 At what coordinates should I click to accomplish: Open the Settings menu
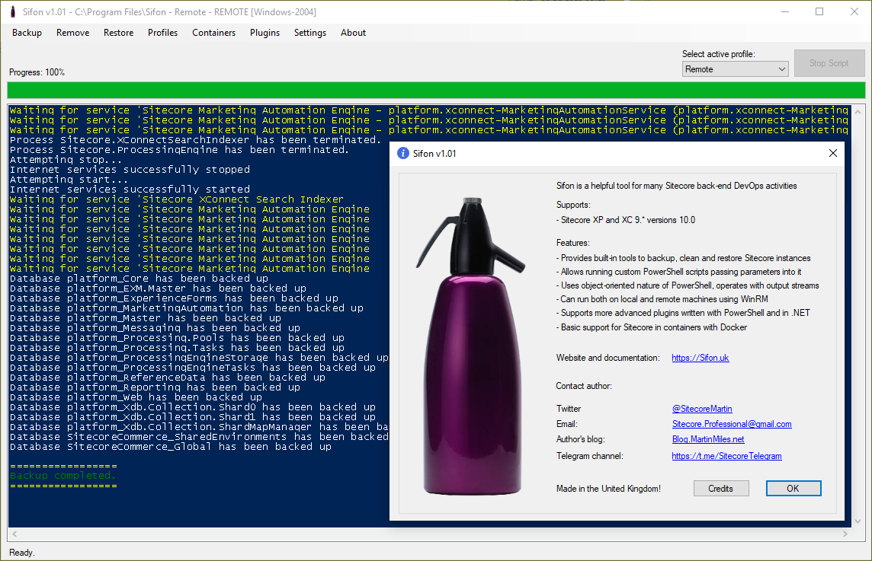(309, 33)
